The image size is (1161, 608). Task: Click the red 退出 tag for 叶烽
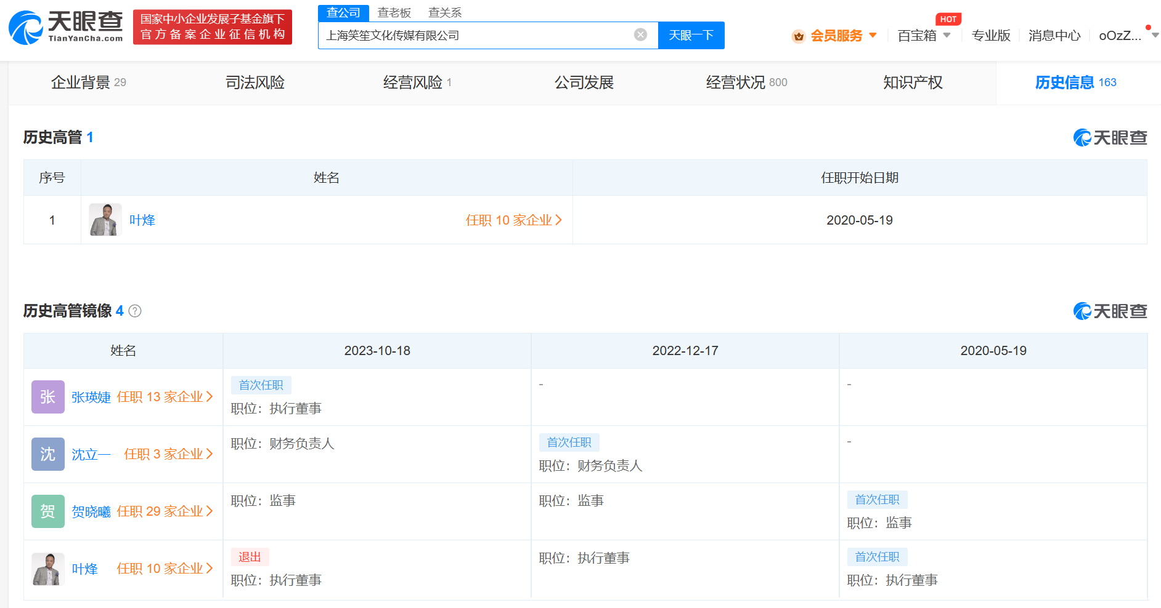point(250,557)
